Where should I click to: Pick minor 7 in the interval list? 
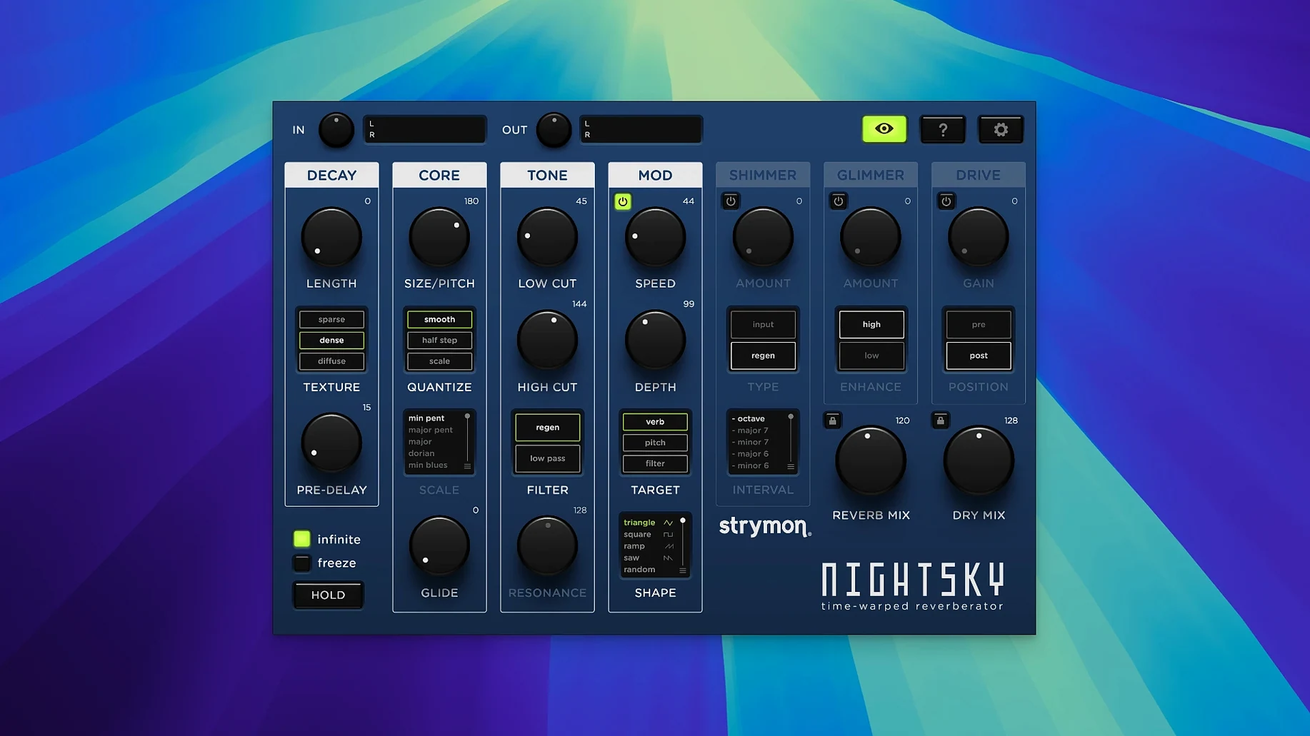pyautogui.click(x=750, y=442)
